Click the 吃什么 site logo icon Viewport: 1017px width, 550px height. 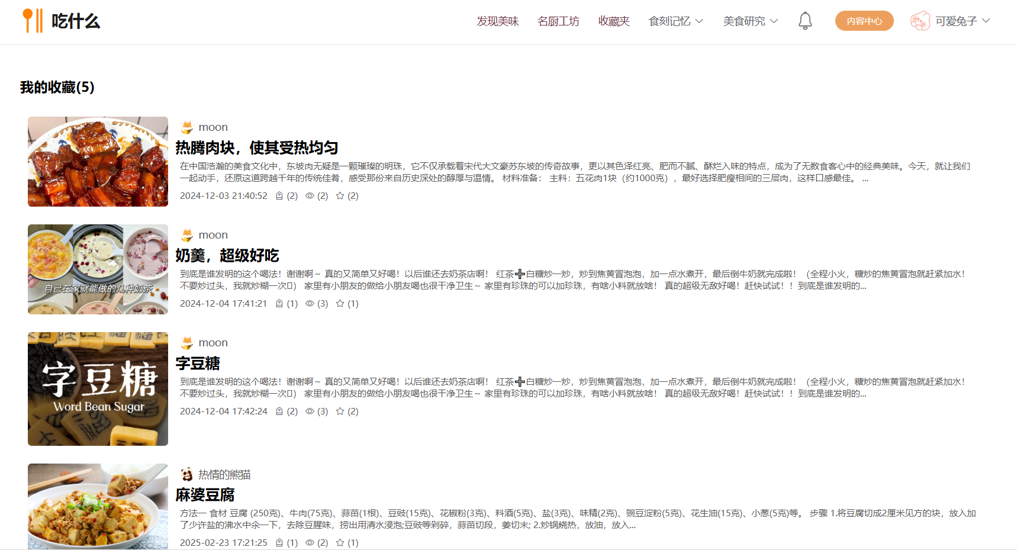33,21
